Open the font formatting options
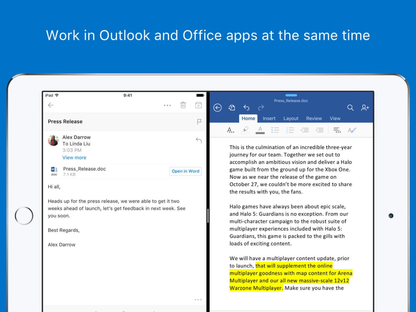 click(x=231, y=130)
